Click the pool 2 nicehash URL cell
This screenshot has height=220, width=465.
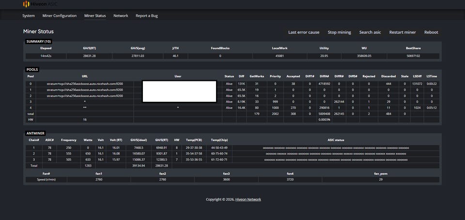click(x=85, y=96)
